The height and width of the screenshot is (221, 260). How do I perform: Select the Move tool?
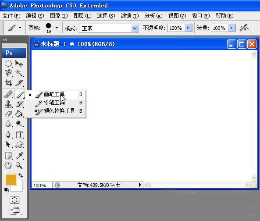[x=19, y=64]
